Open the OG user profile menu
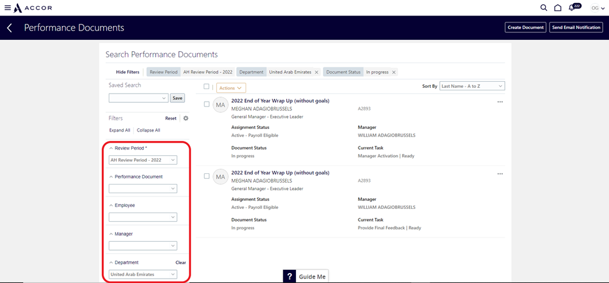Viewport: 609px width, 283px height. (x=597, y=7)
